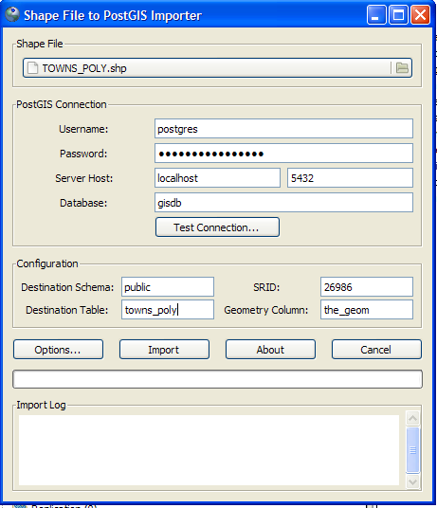Click the port field showing 5432
Viewport: 437px width, 508px height.
click(350, 178)
